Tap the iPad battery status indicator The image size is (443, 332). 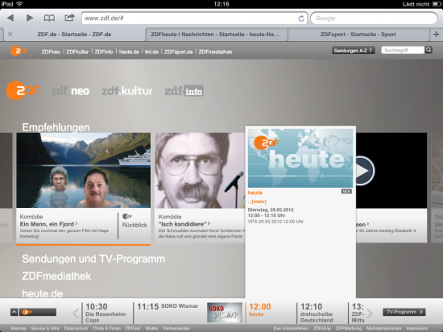437,4
